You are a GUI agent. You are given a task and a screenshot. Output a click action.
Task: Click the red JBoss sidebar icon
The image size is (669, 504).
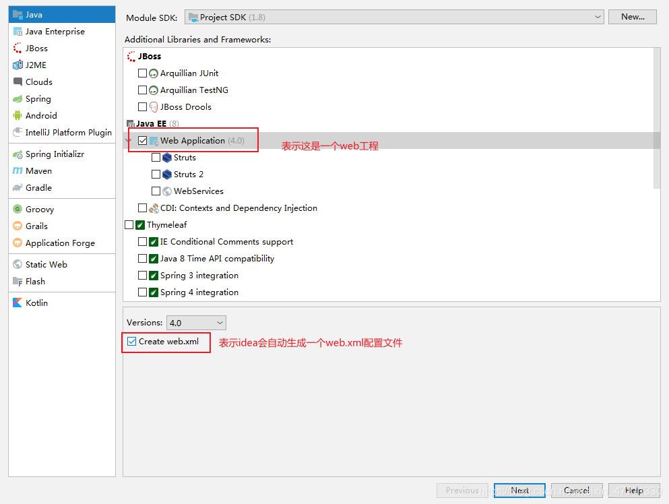click(x=18, y=49)
